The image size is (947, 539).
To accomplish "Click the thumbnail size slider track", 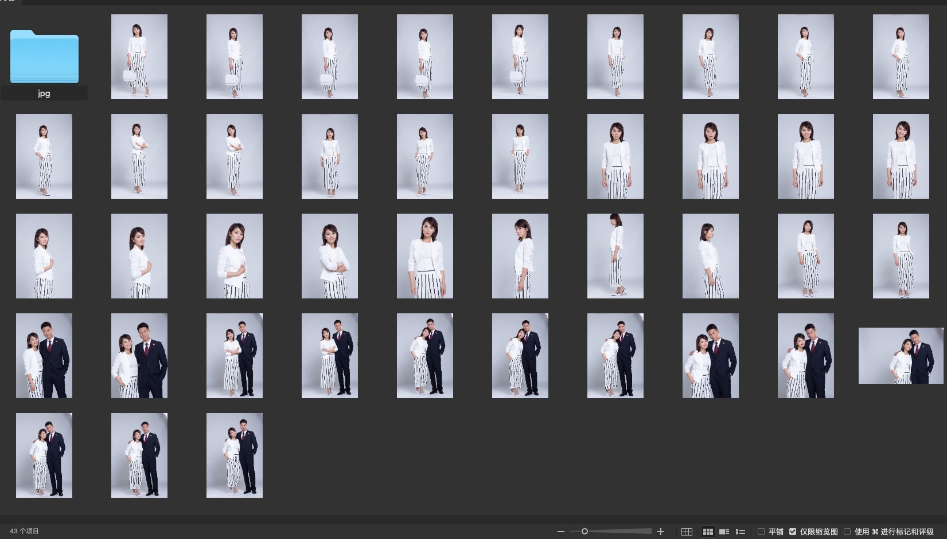I will pos(619,532).
